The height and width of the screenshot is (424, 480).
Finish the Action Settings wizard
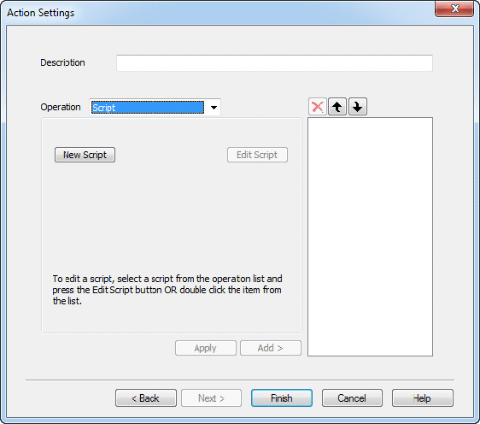tap(282, 398)
